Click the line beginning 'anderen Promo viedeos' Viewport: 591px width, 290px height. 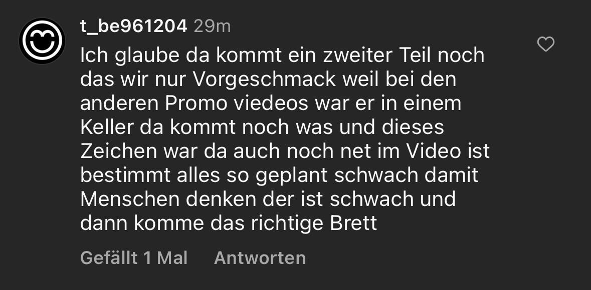coord(271,104)
